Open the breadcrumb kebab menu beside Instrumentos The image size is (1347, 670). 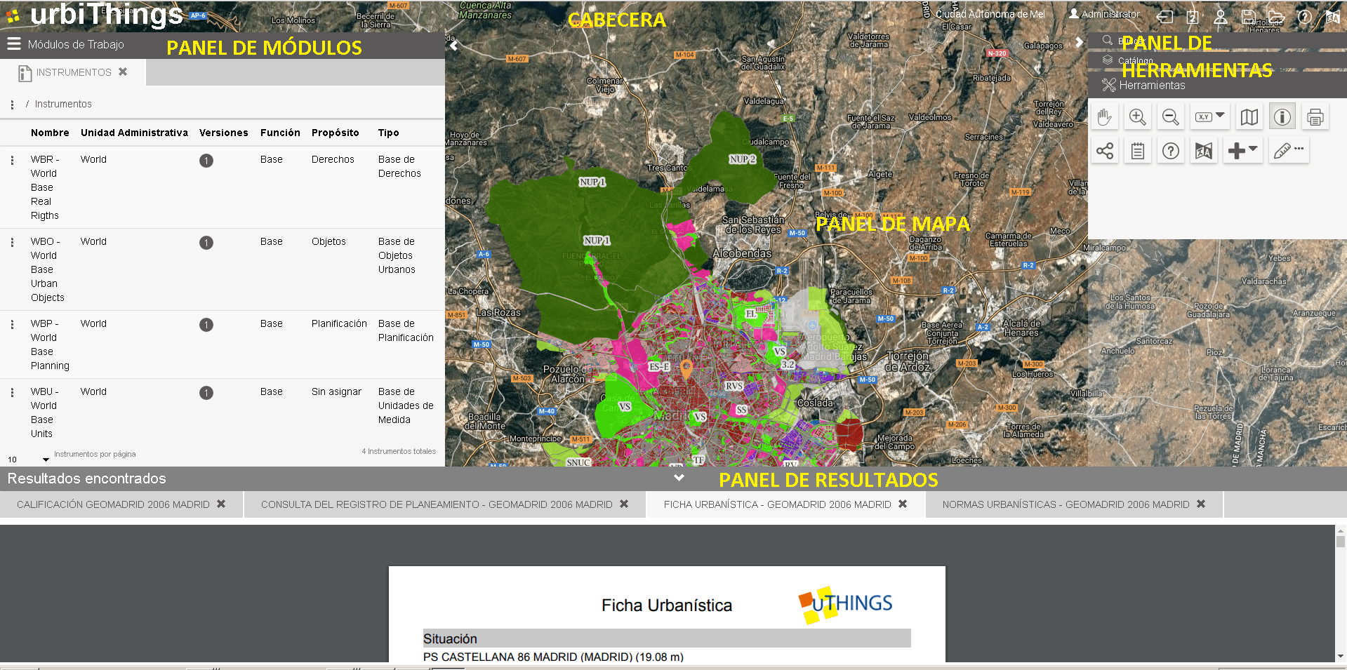pyautogui.click(x=12, y=105)
